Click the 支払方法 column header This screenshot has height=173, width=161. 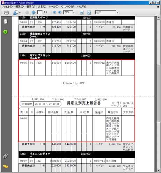[128, 112]
